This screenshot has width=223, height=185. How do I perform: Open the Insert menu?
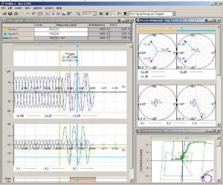click(x=18, y=8)
